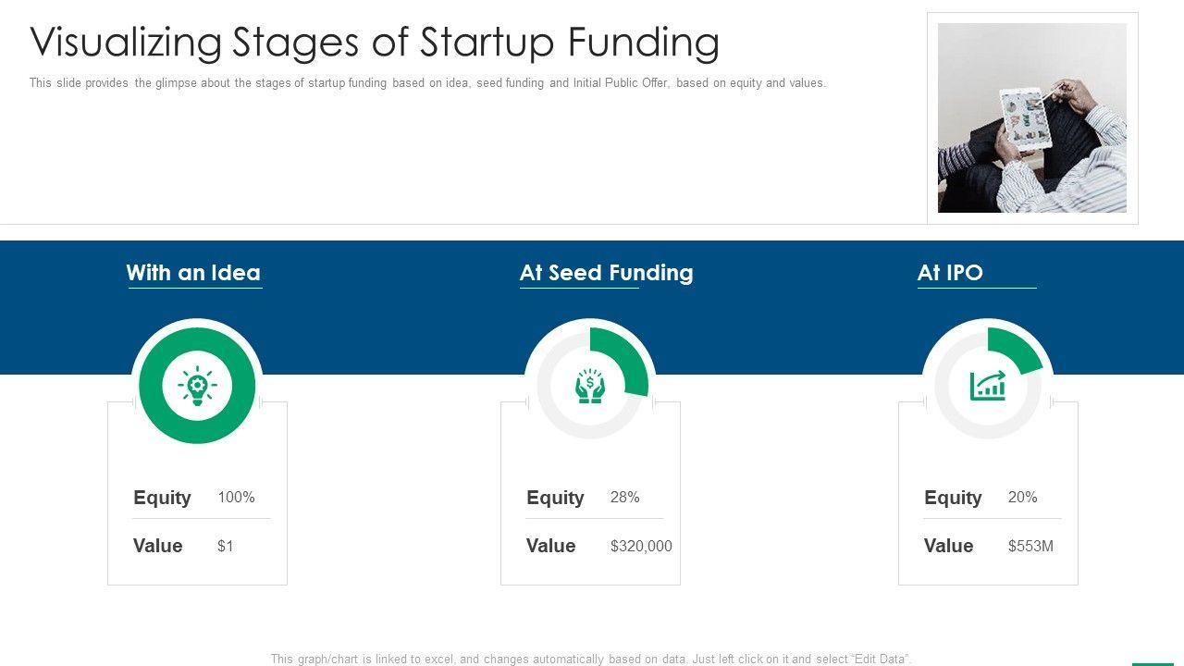
Task: Select the slide title text
Action: [x=375, y=43]
